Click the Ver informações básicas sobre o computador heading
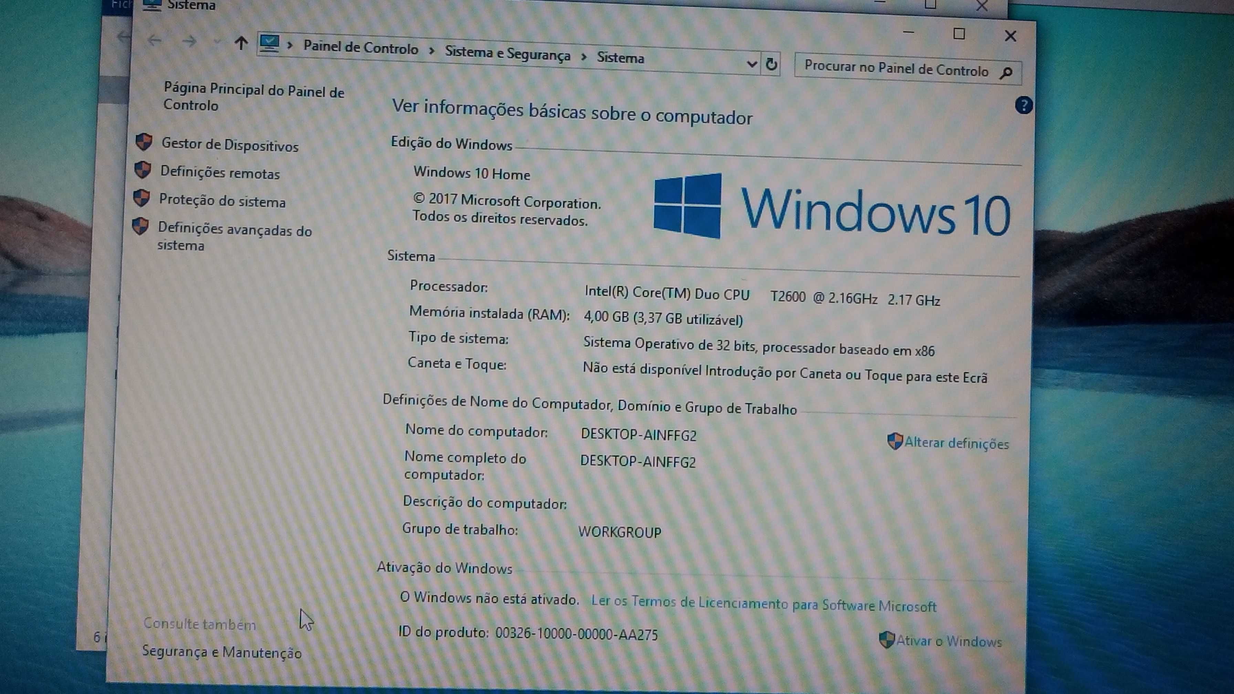Screen dimensions: 1234x694 click(572, 112)
